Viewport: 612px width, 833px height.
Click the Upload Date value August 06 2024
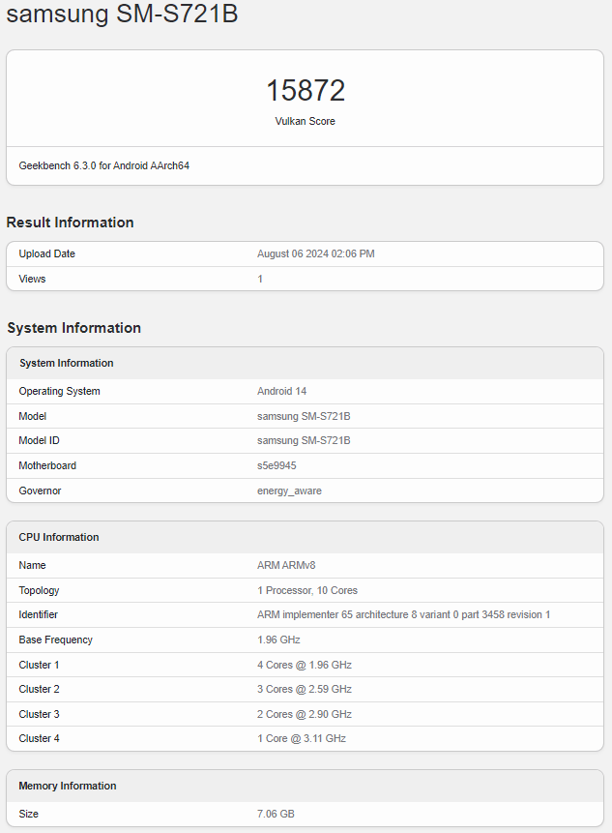coord(315,254)
